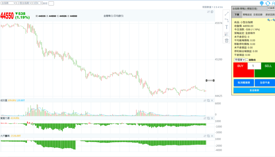Switch to the 交易記錄 tab

[x=258, y=15]
